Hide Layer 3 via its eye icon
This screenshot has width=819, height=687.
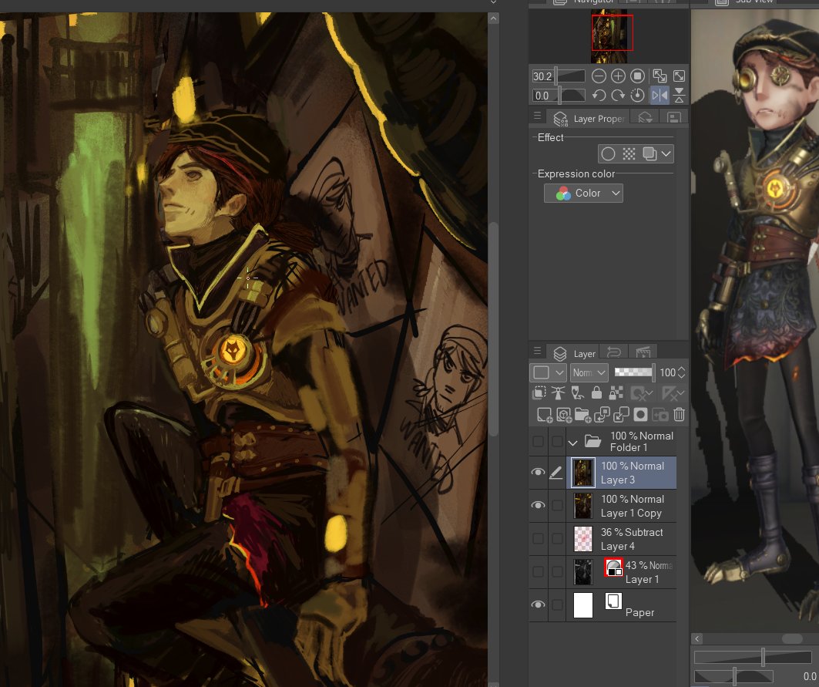tap(538, 472)
